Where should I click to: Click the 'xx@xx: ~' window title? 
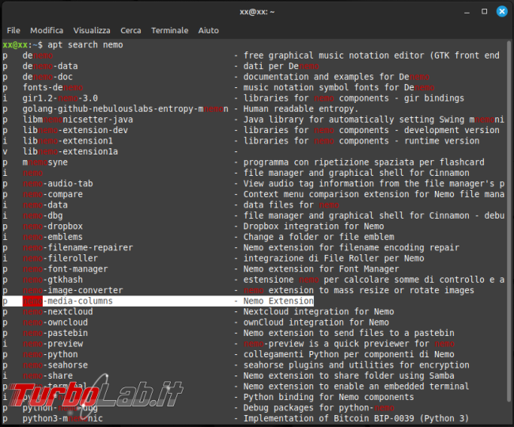pos(257,12)
